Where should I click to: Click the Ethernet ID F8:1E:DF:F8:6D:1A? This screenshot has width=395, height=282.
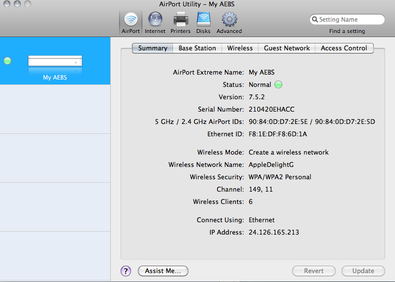coord(278,134)
